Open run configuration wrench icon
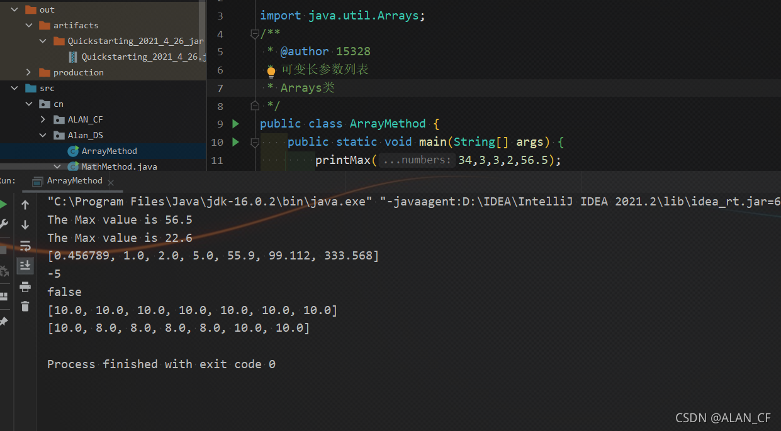The image size is (781, 431). point(3,224)
